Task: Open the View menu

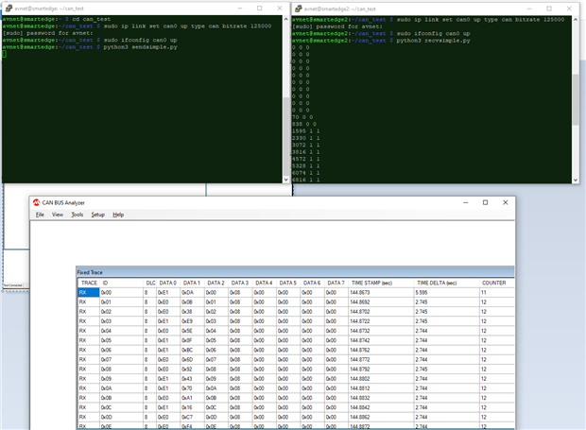Action: tap(58, 215)
